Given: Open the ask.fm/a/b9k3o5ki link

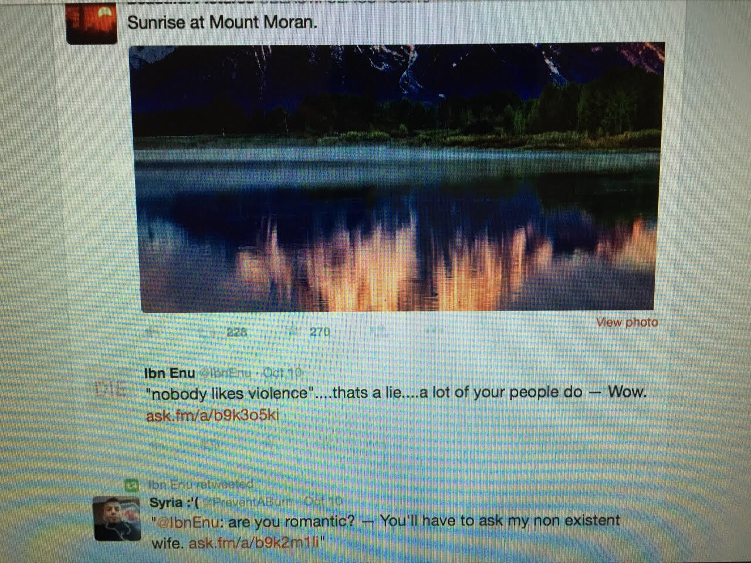Looking at the screenshot, I should tap(212, 415).
